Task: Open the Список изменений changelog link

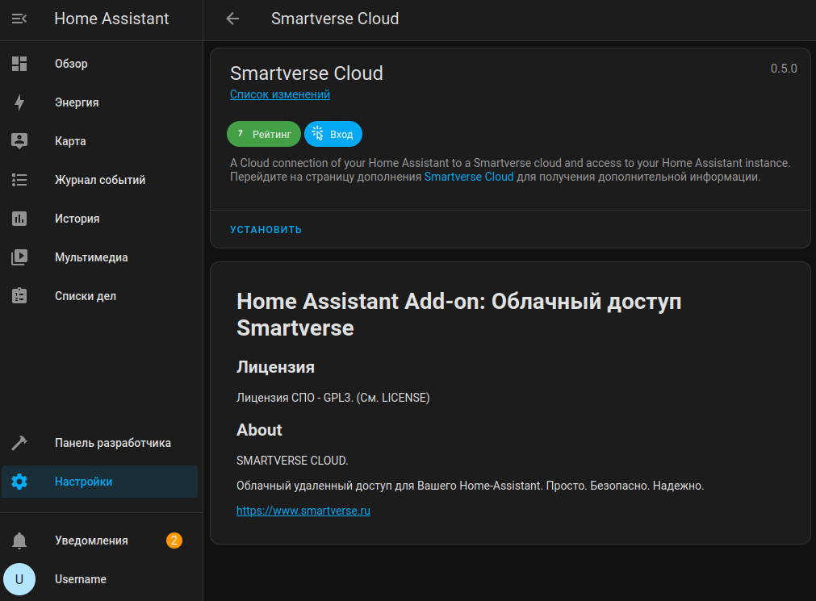Action: [x=279, y=94]
